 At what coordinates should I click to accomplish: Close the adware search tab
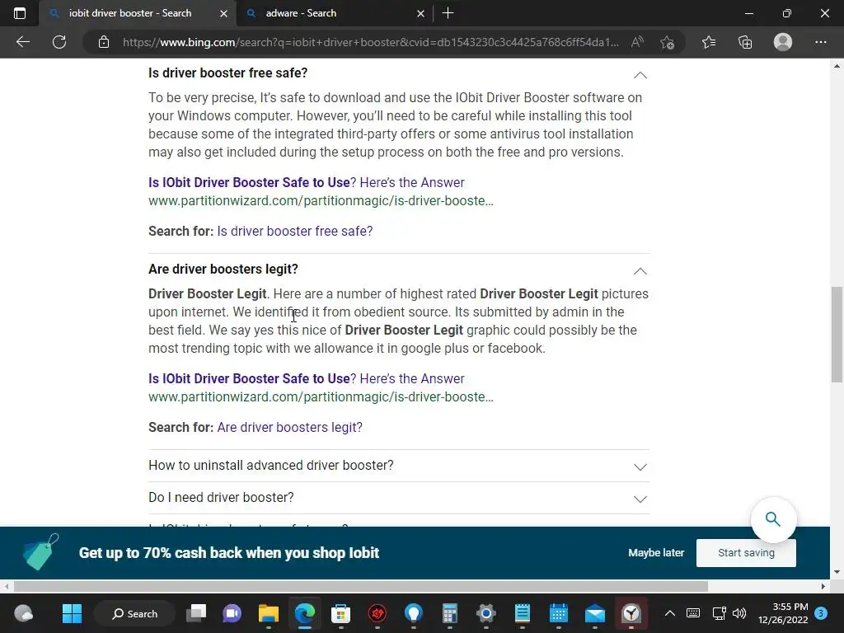pyautogui.click(x=421, y=13)
